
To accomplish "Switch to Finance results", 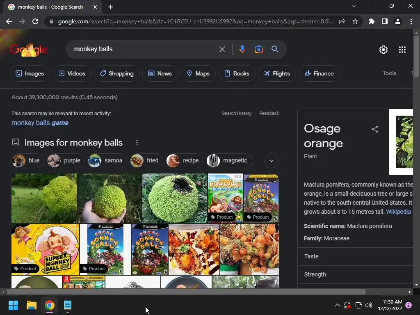I will point(319,73).
